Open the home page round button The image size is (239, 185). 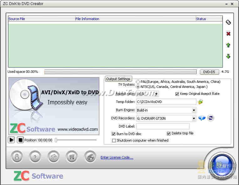pyautogui.click(x=54, y=156)
